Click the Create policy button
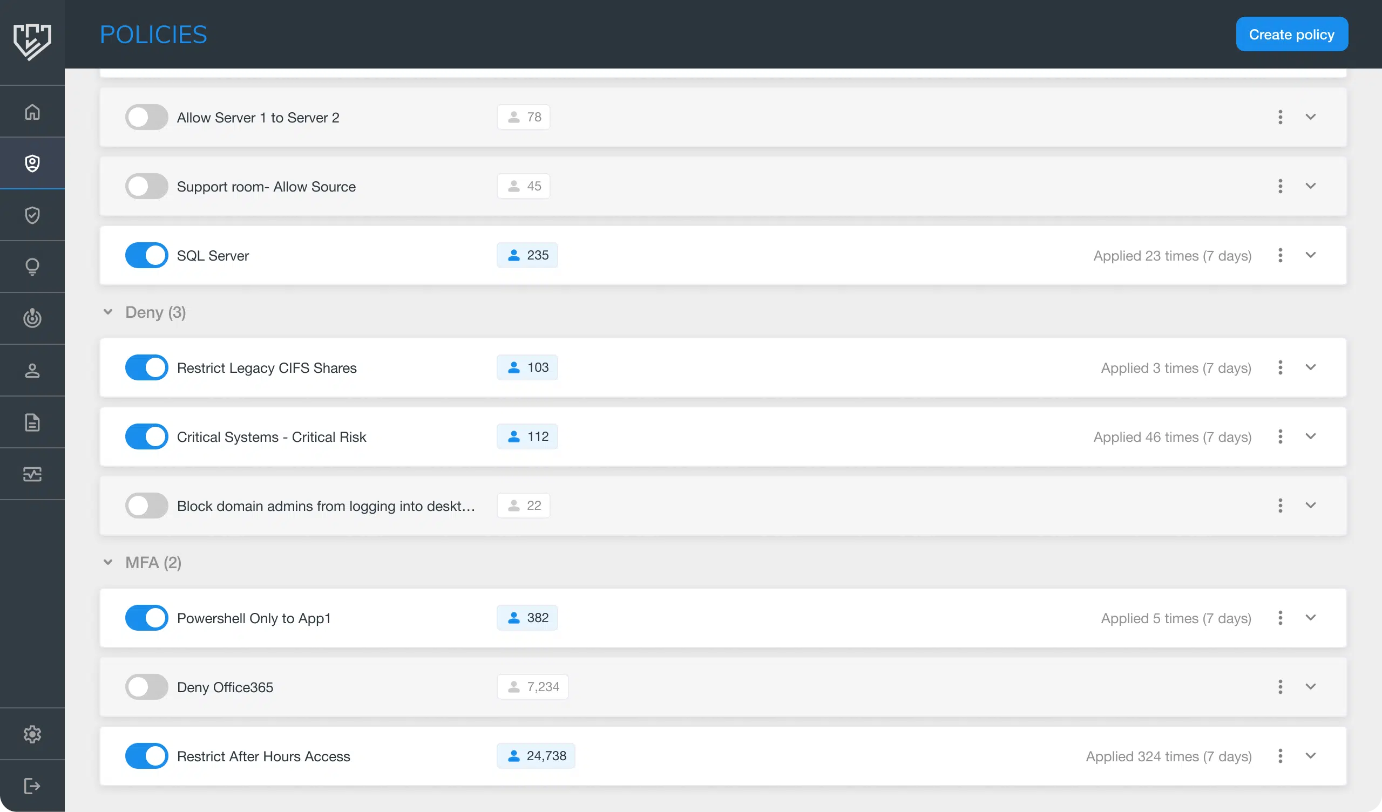 pos(1291,34)
